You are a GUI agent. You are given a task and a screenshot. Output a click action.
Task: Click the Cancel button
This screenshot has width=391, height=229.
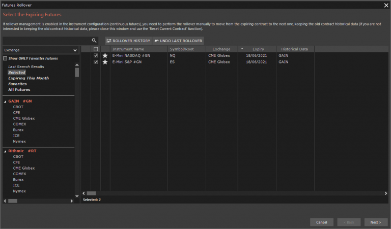pyautogui.click(x=321, y=222)
